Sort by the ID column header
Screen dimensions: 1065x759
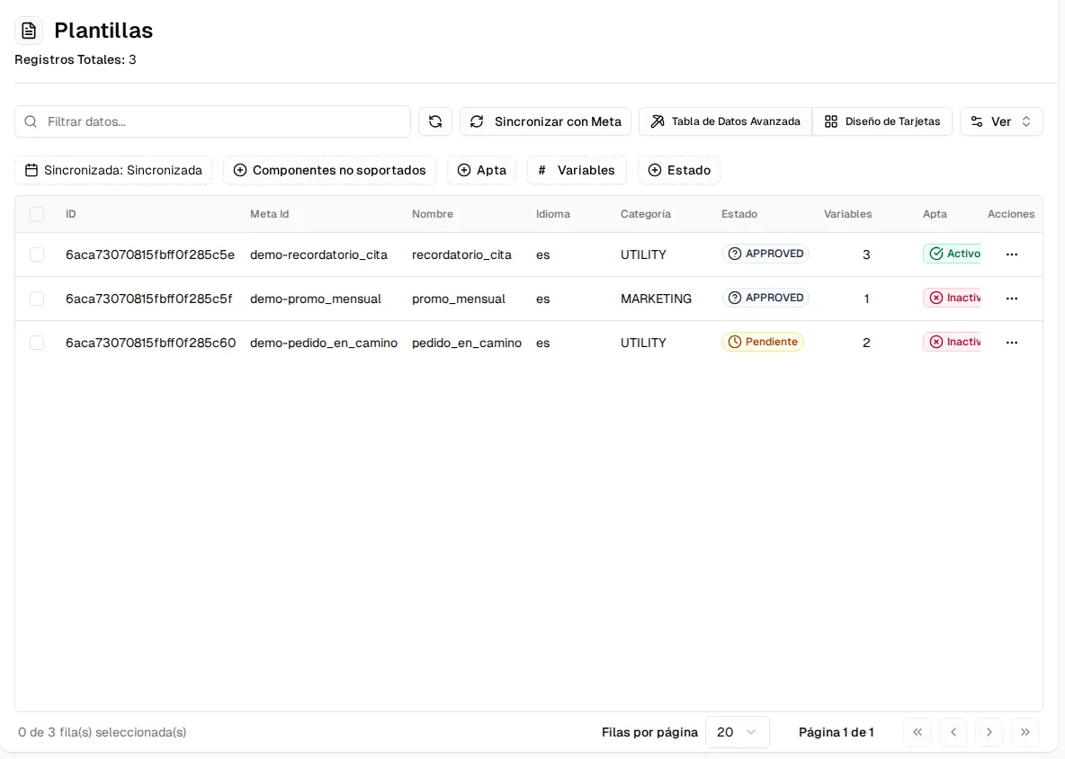pos(71,214)
